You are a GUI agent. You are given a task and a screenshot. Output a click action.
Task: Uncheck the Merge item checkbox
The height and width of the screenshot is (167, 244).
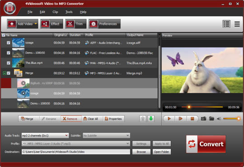pos(9,73)
